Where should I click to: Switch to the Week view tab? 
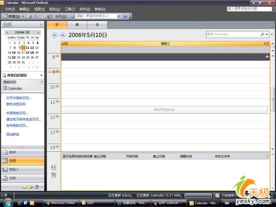(x=77, y=25)
